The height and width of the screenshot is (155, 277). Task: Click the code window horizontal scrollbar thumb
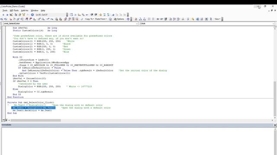pyautogui.click(x=35, y=121)
